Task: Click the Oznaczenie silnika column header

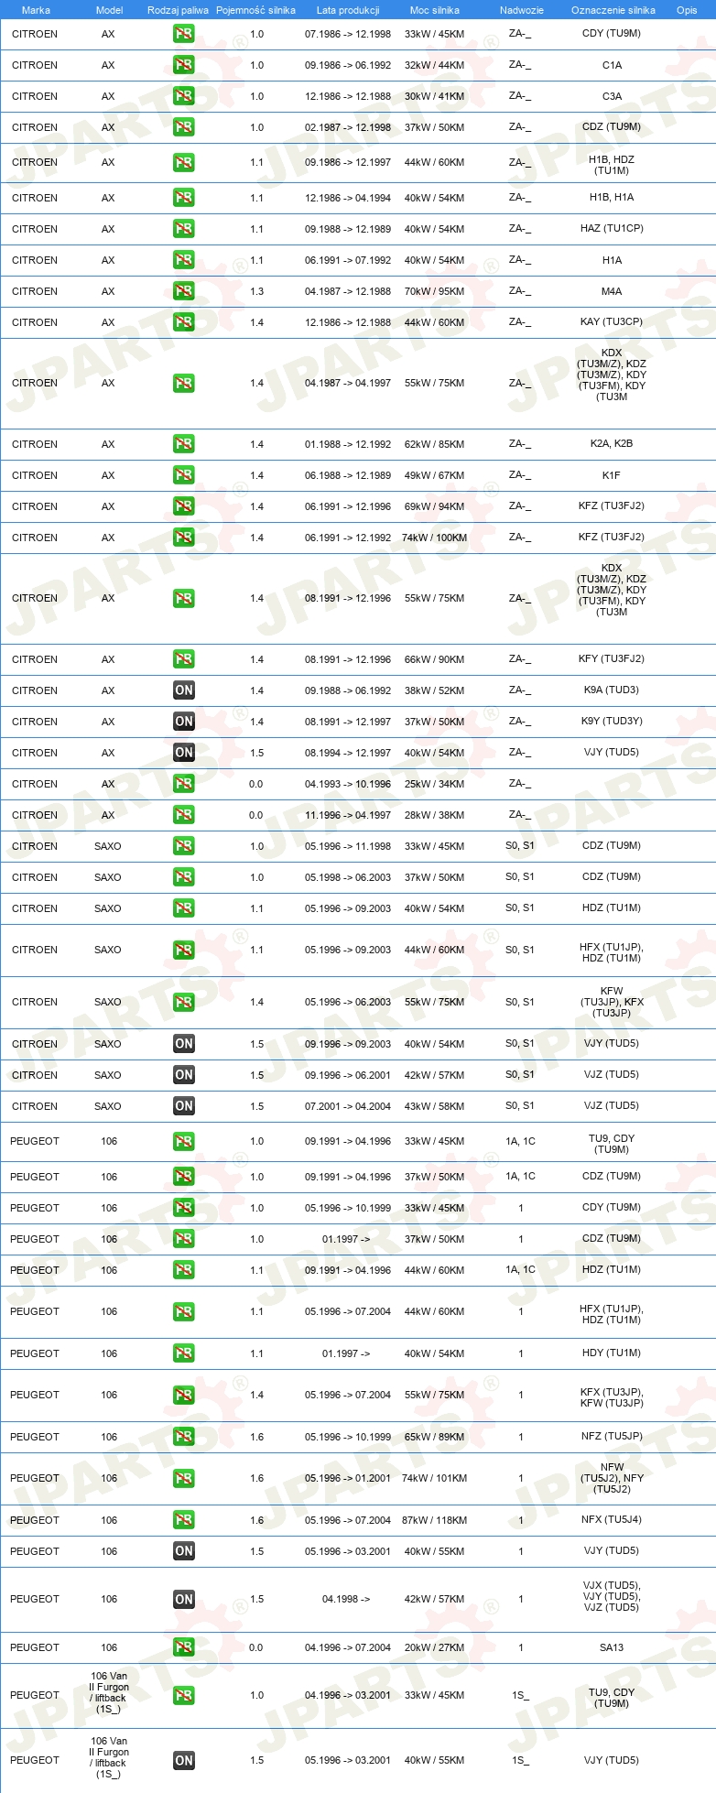Action: (x=613, y=10)
